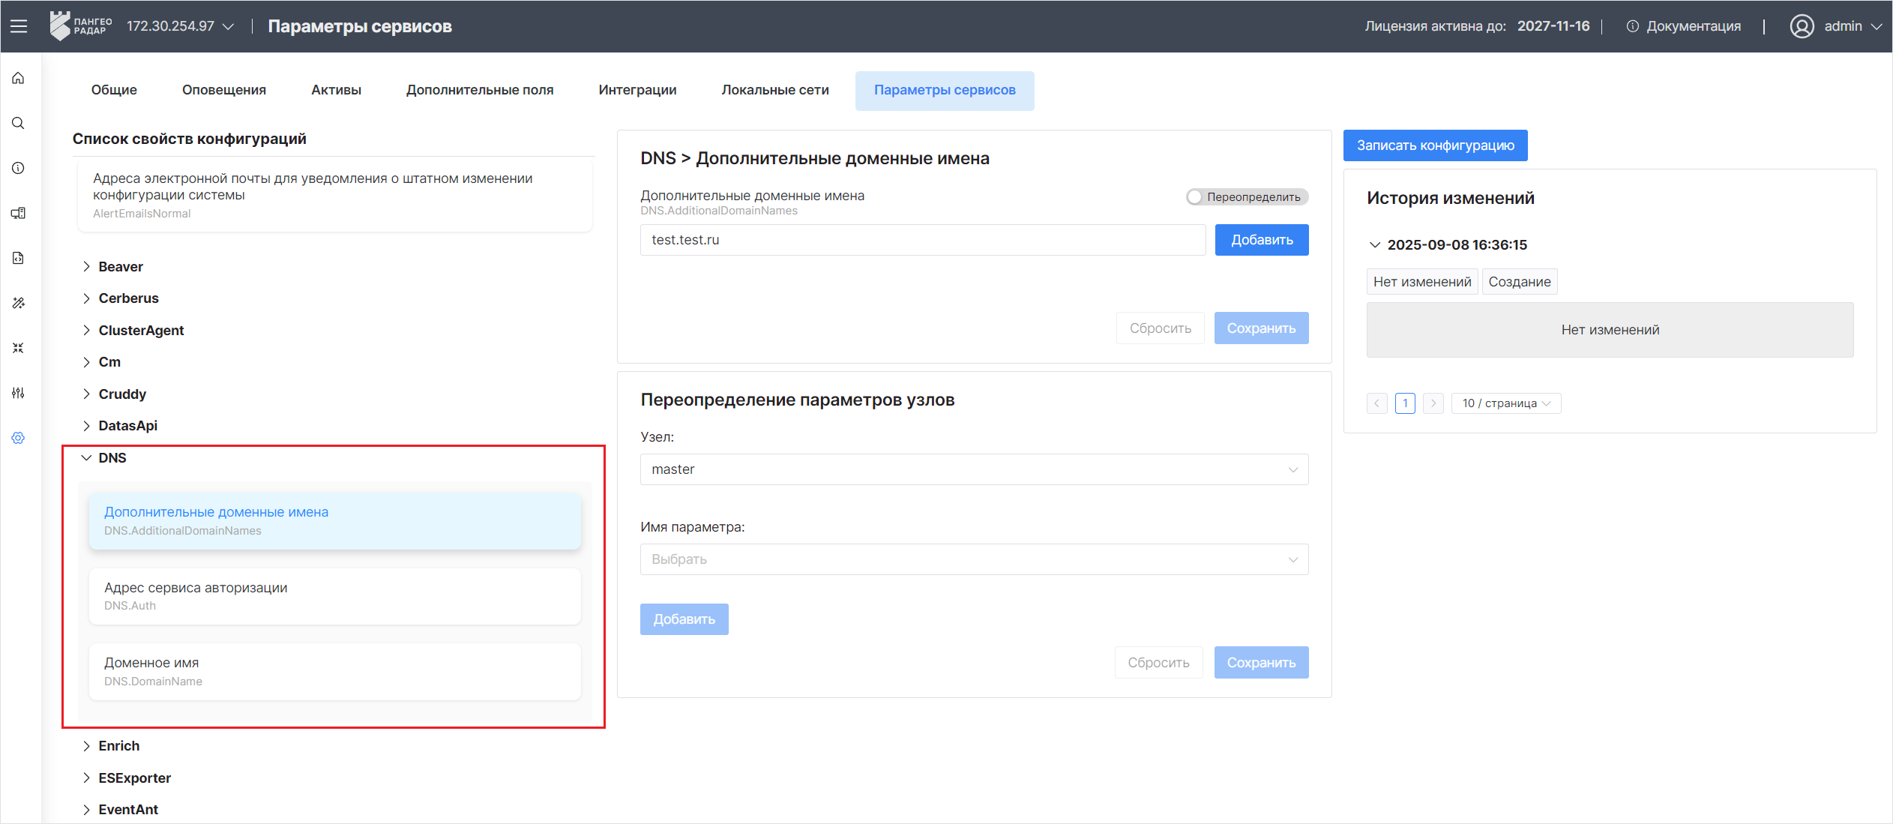1893x824 pixels.
Task: Click the magic wand sidebar icon
Action: [19, 303]
